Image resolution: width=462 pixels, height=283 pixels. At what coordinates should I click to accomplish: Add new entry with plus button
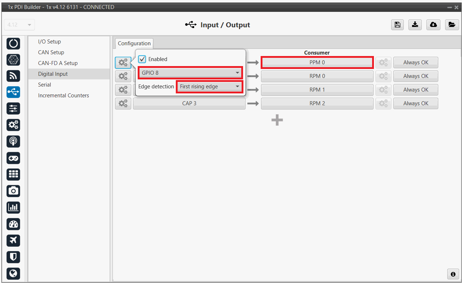277,120
